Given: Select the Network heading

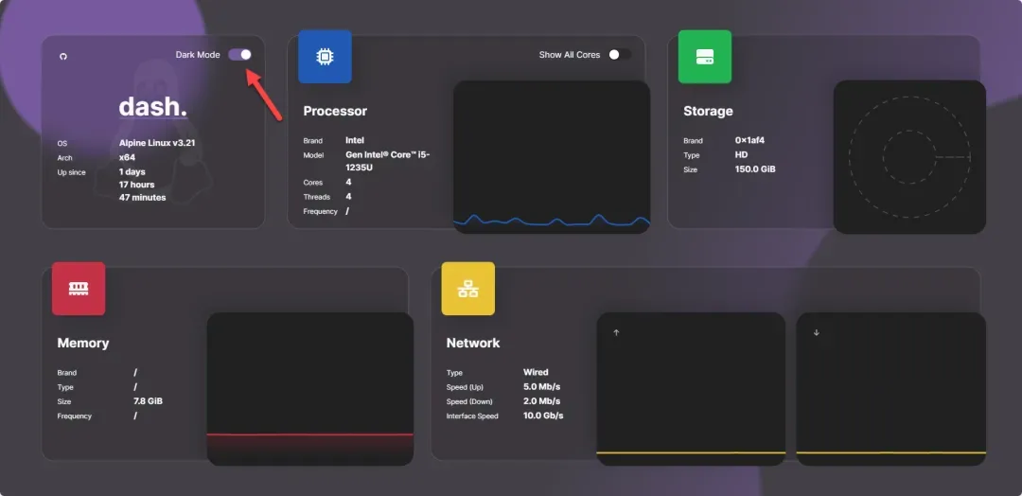Looking at the screenshot, I should tap(473, 344).
